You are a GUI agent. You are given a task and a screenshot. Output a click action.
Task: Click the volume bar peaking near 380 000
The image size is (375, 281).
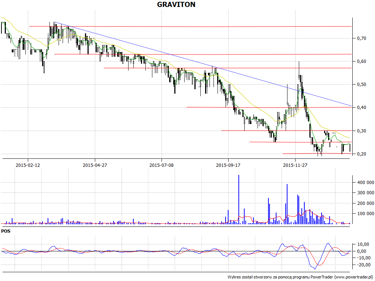[x=287, y=204]
